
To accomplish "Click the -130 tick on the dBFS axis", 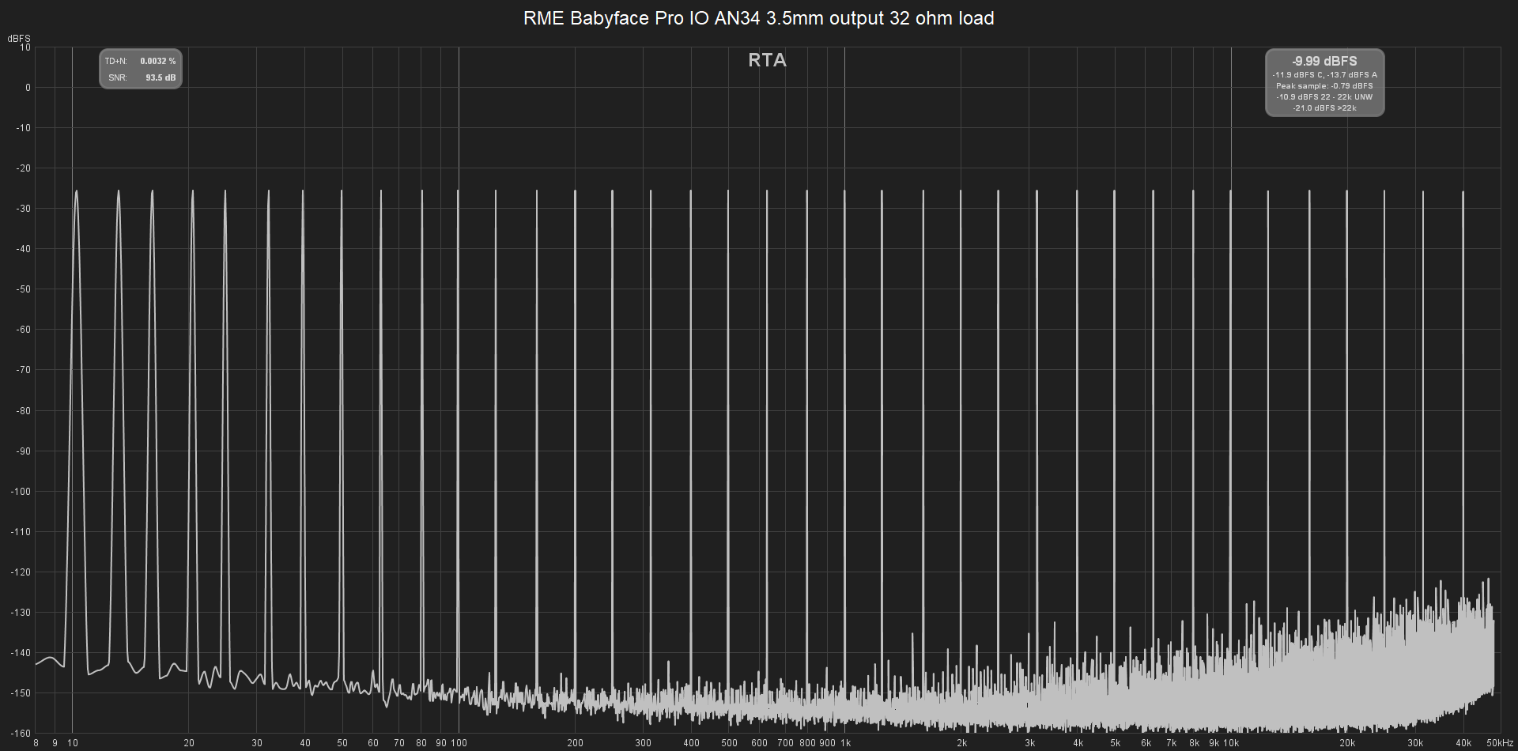I will click(x=21, y=613).
